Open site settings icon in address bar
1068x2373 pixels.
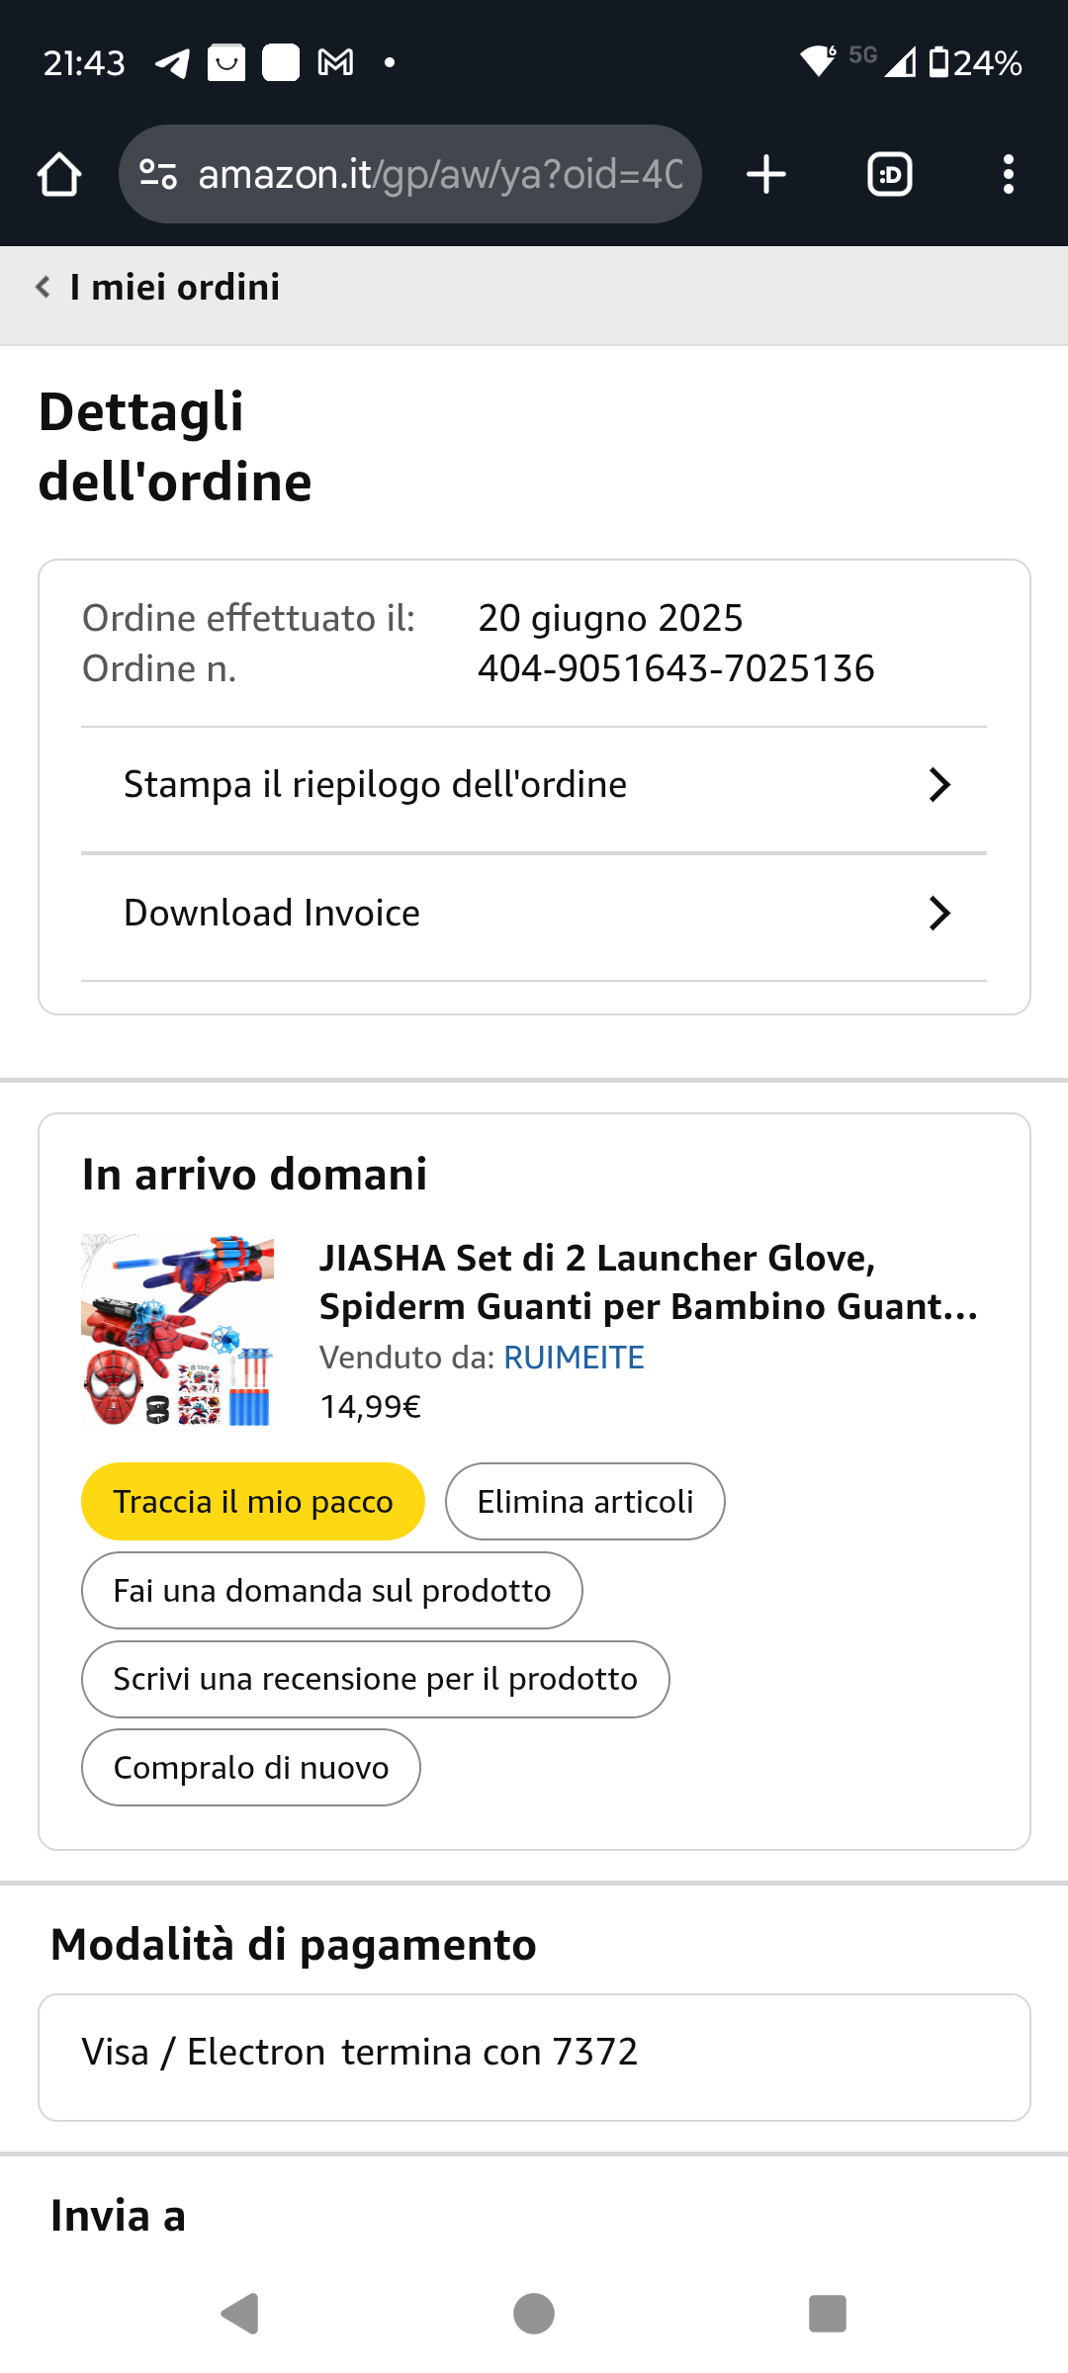[158, 175]
